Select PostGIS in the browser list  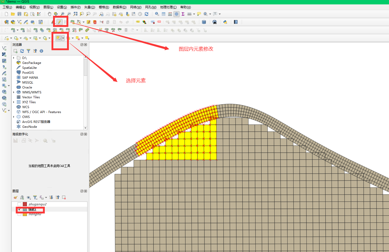28,73
